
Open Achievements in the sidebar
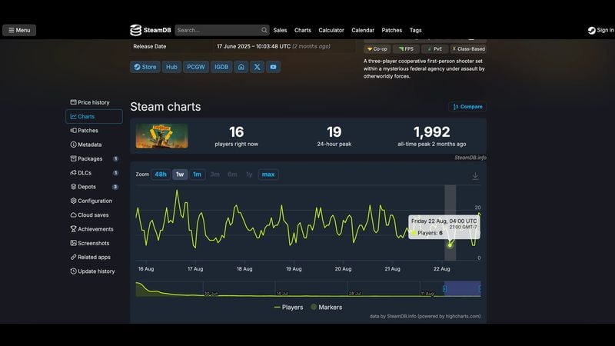tap(95, 229)
